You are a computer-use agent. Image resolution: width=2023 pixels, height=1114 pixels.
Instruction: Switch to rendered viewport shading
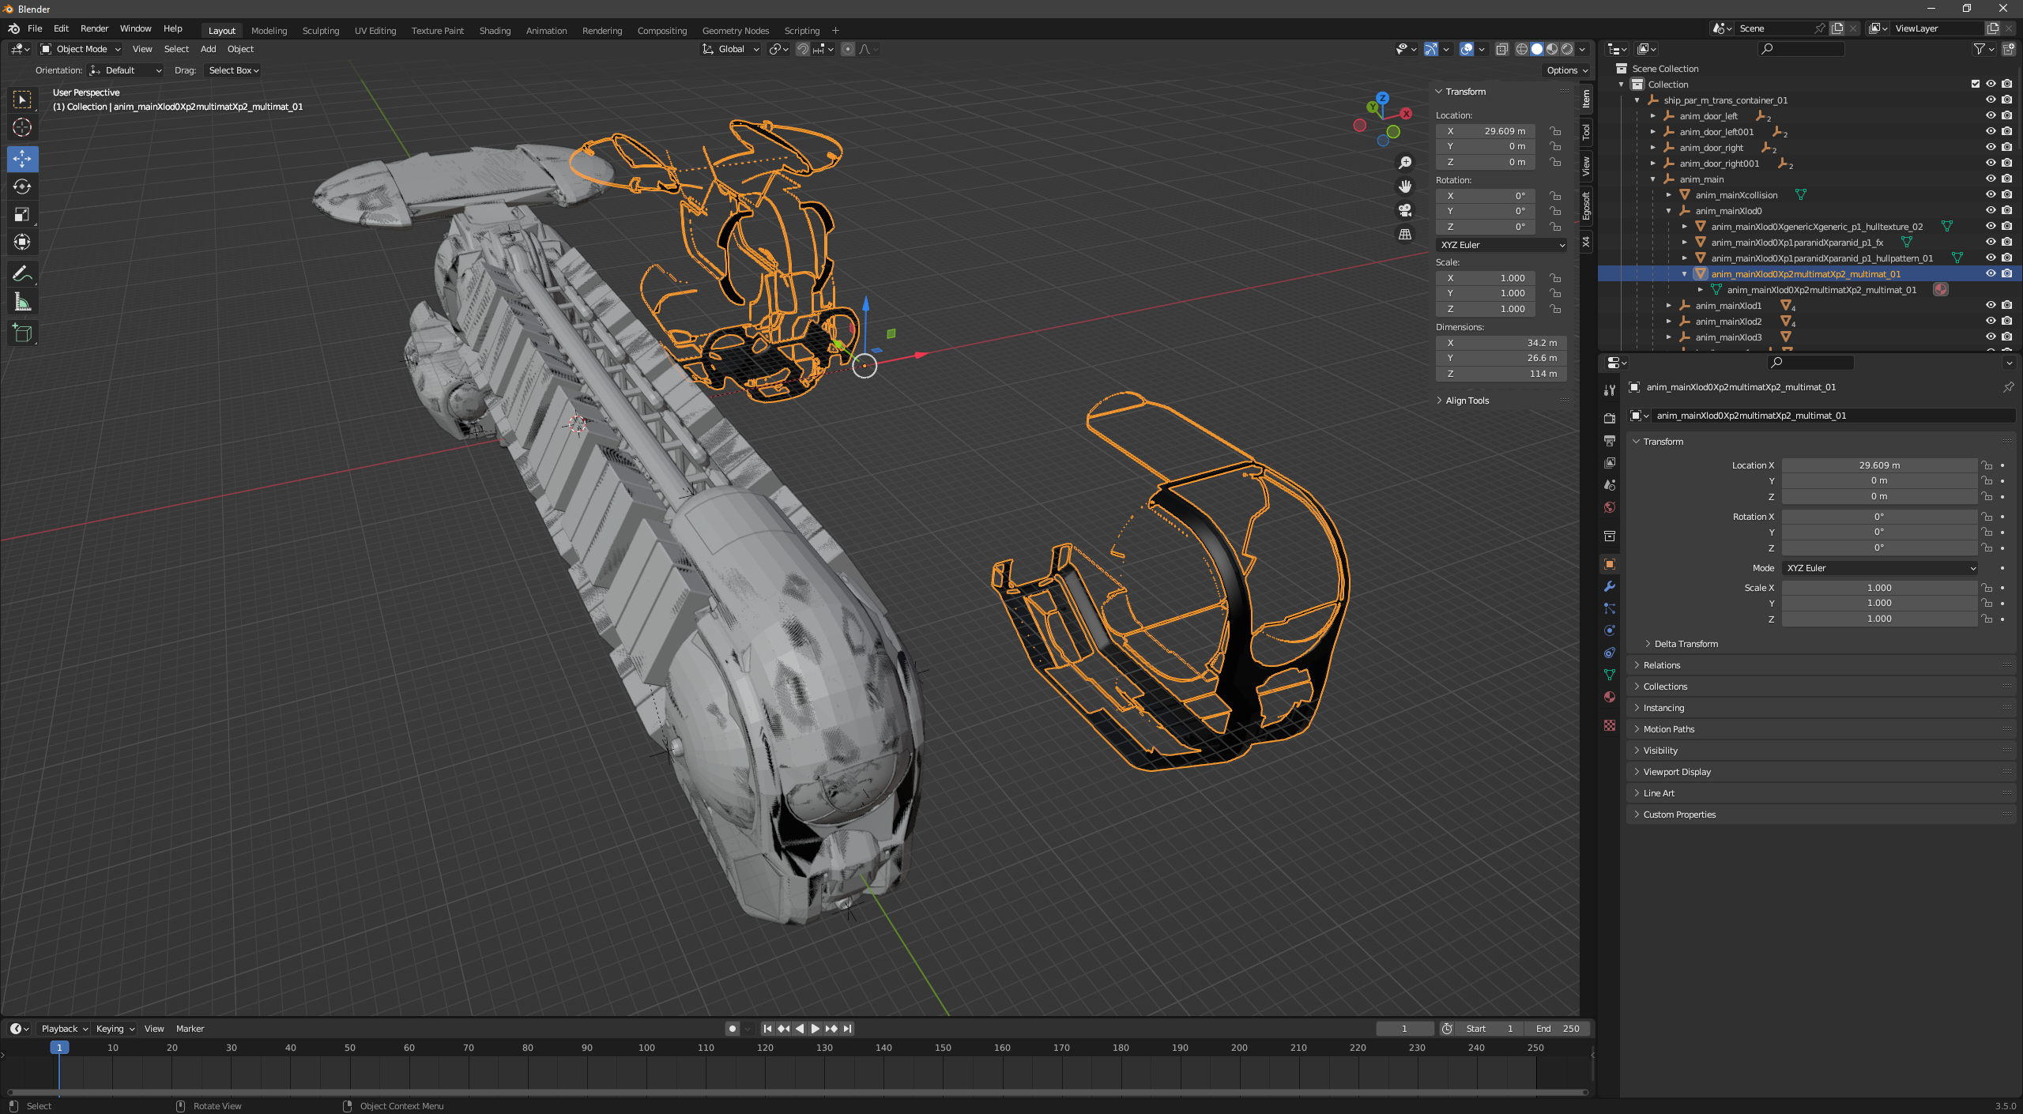(x=1567, y=49)
